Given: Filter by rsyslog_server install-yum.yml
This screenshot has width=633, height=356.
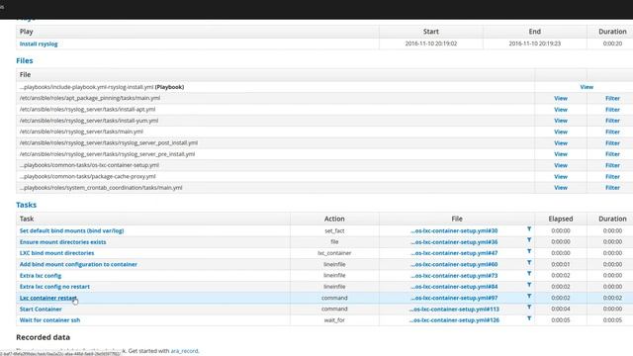Looking at the screenshot, I should click(612, 121).
